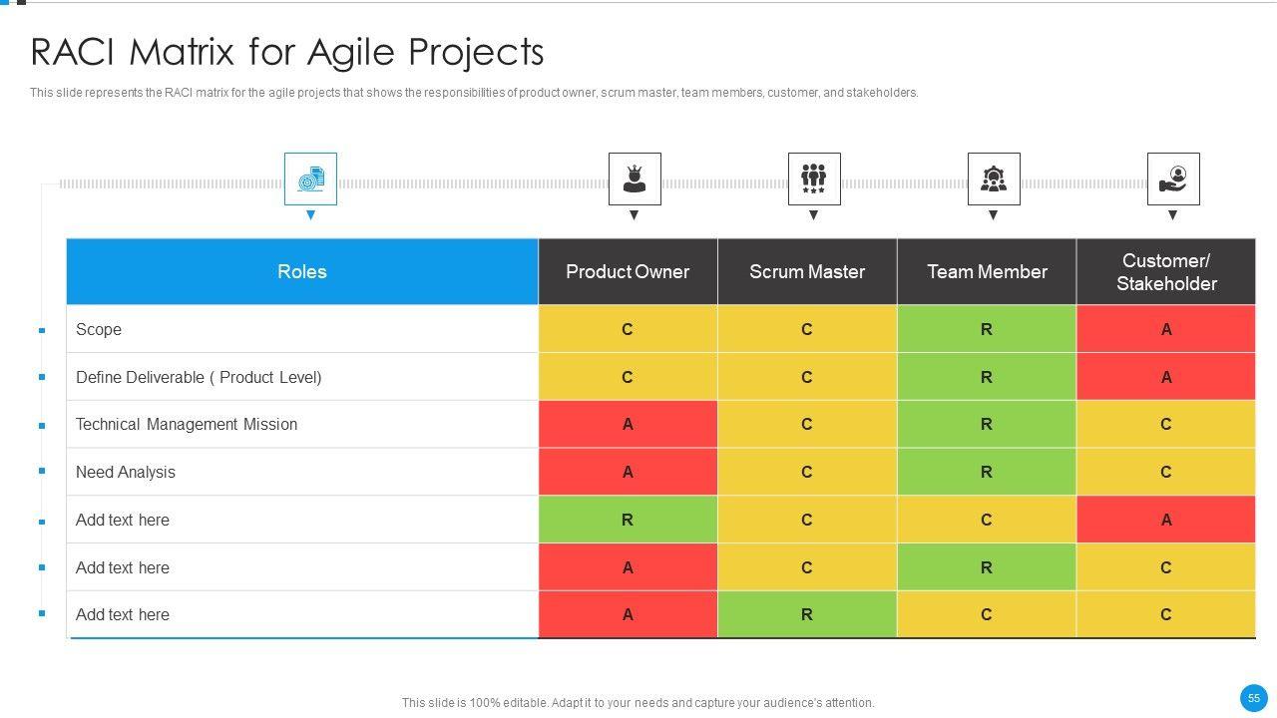Select the Team Member column header
The width and height of the screenshot is (1277, 718).
987,271
